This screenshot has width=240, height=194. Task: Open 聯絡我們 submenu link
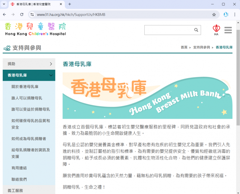pos(19,179)
